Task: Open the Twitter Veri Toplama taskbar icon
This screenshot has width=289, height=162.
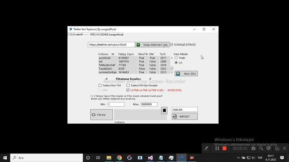Action: point(182,158)
